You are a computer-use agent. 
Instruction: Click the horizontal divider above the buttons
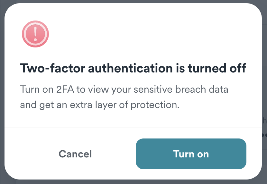click(133, 128)
